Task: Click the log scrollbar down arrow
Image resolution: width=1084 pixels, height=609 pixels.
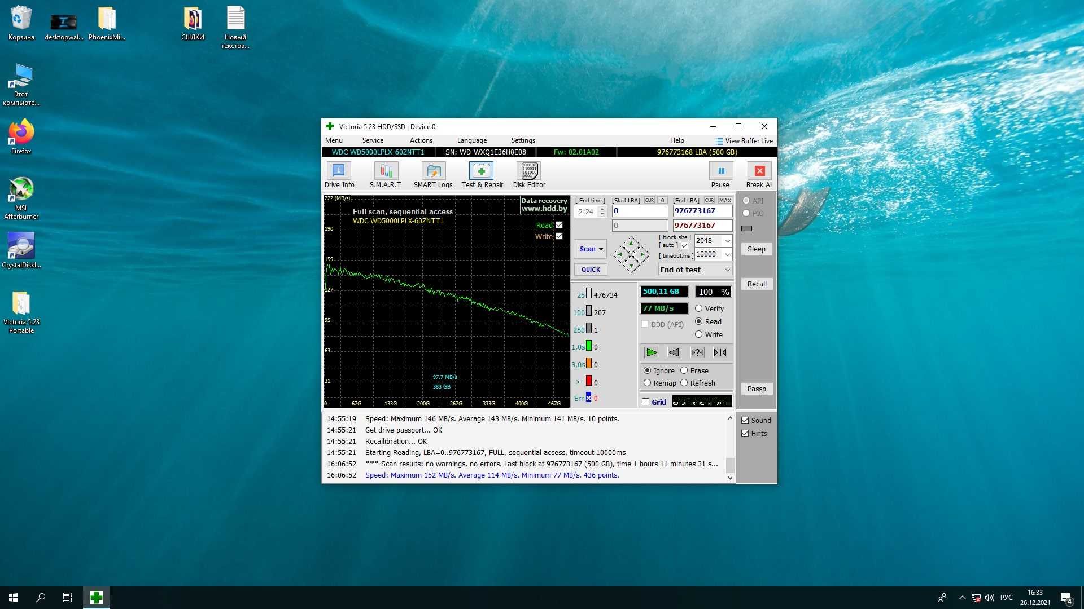Action: click(730, 478)
